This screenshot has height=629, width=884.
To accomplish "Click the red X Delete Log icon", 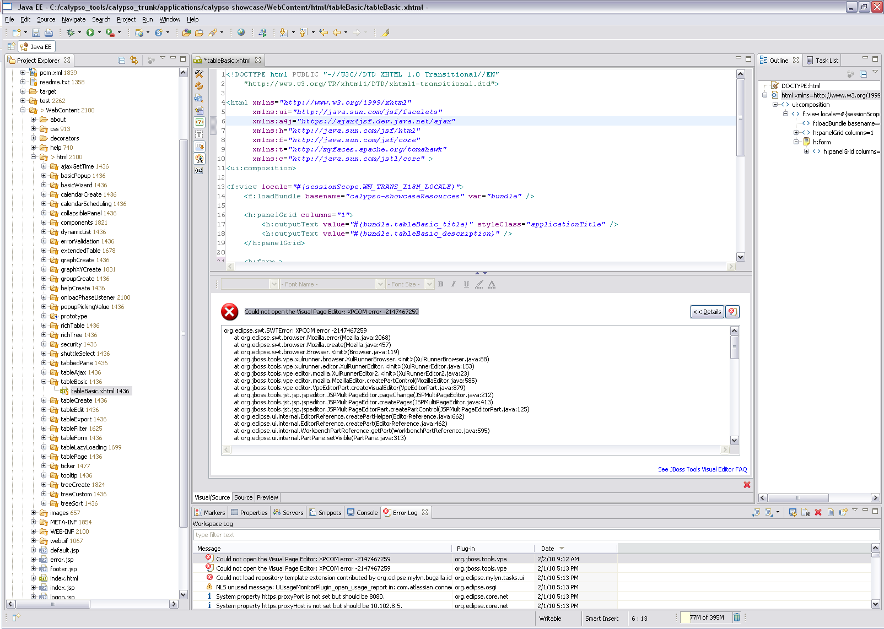I will pyautogui.click(x=818, y=512).
